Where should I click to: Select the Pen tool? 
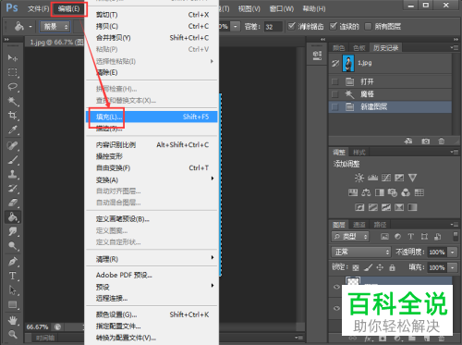13,262
